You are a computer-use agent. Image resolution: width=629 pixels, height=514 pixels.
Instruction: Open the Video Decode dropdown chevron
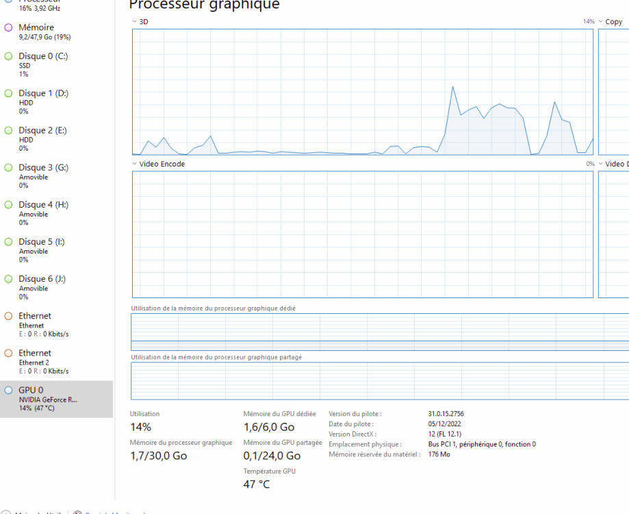point(600,164)
